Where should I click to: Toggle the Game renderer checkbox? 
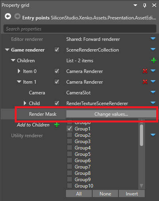(x=57, y=50)
